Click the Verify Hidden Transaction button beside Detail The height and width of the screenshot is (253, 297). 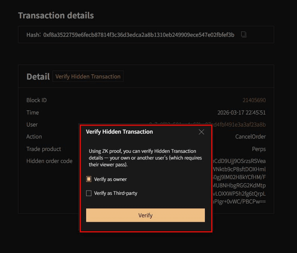pyautogui.click(x=88, y=77)
